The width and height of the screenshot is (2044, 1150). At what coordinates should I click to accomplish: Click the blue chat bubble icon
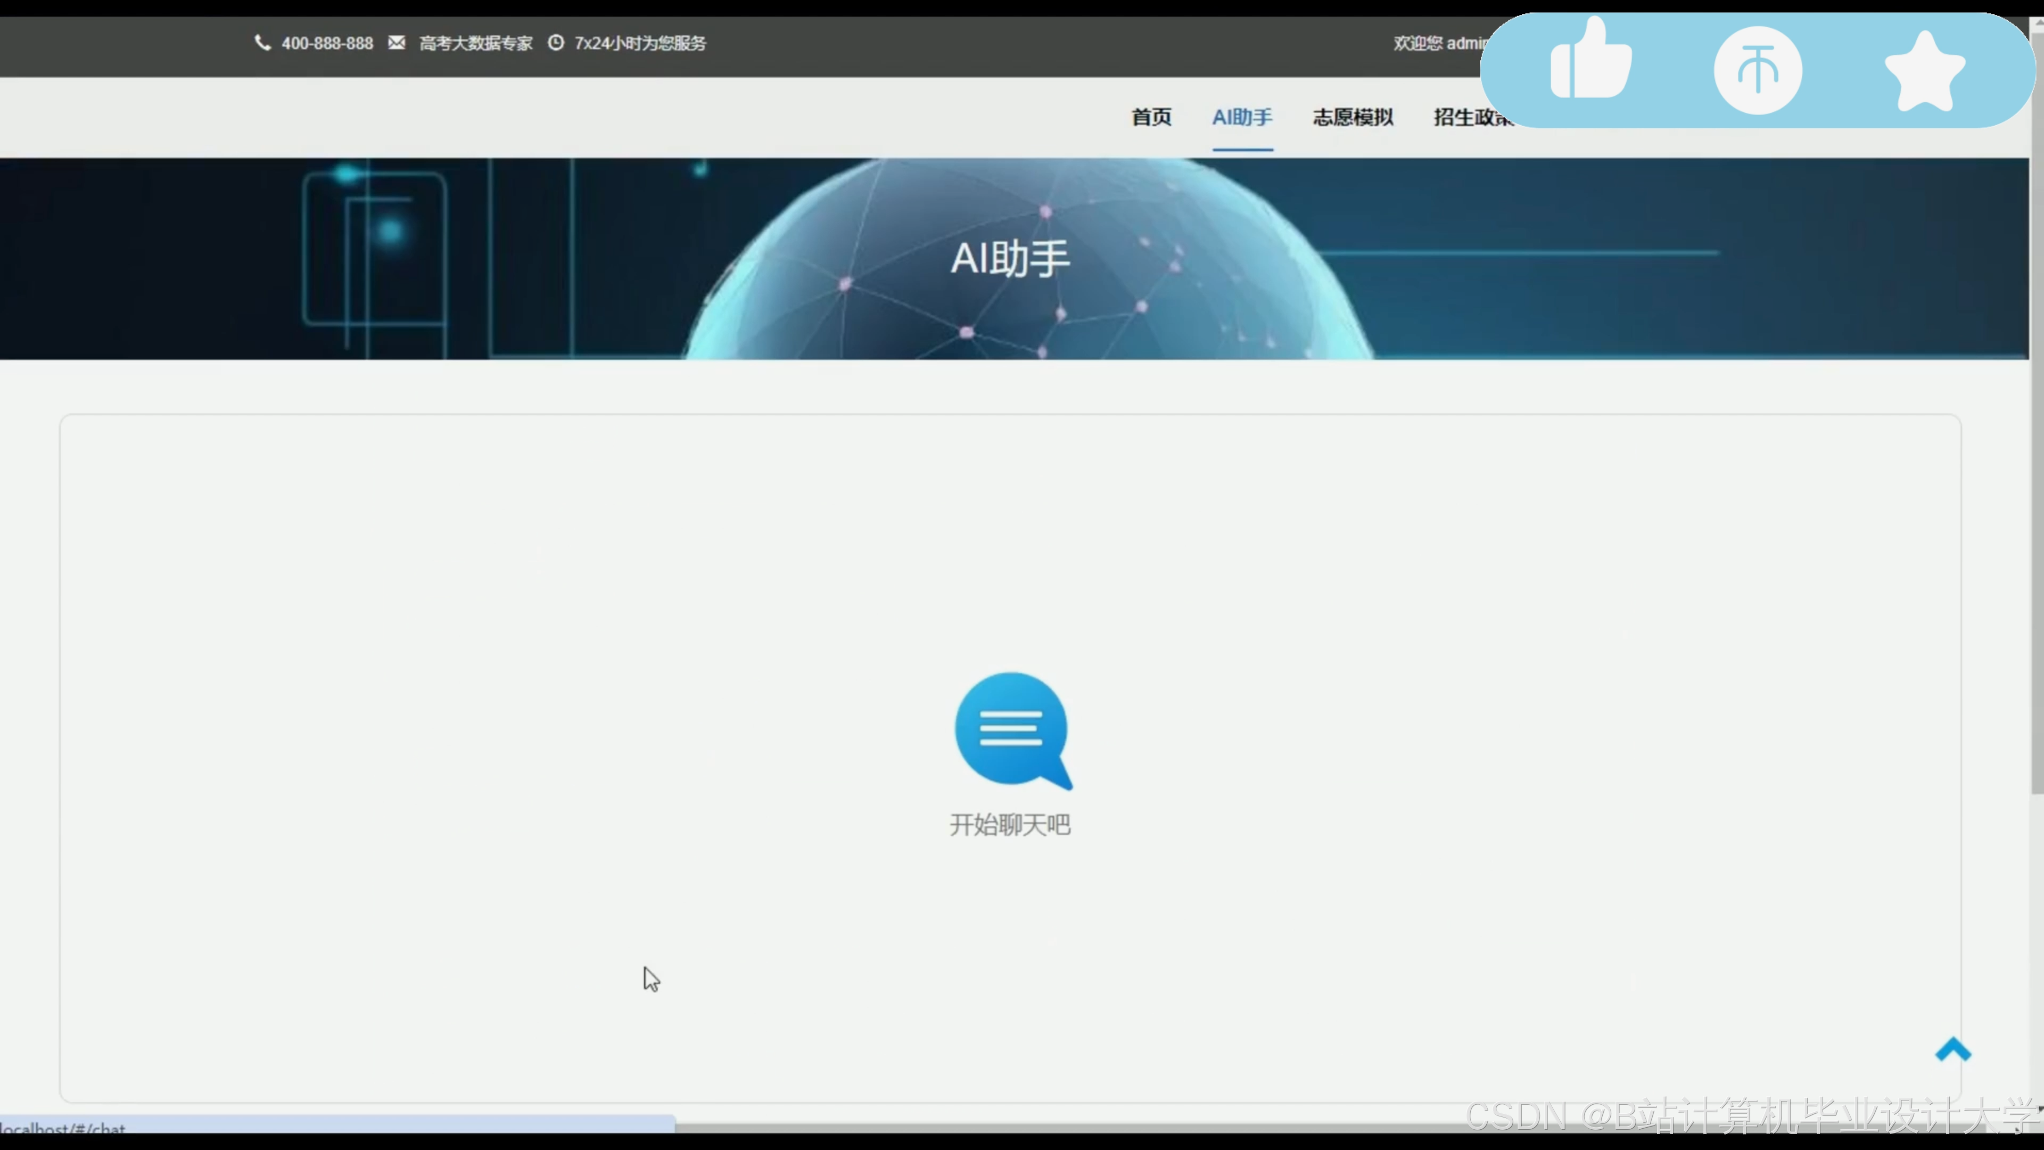click(1012, 730)
